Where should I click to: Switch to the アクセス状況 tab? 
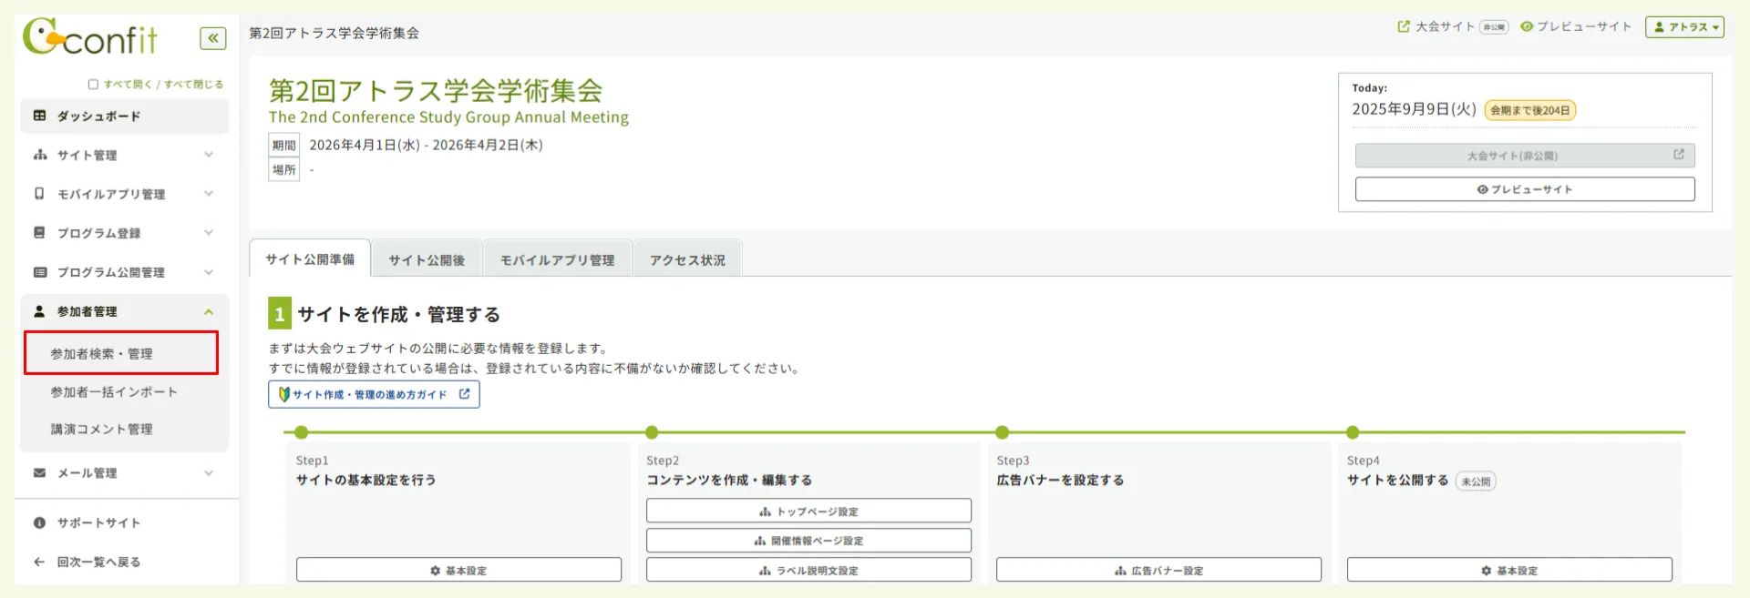tap(687, 259)
